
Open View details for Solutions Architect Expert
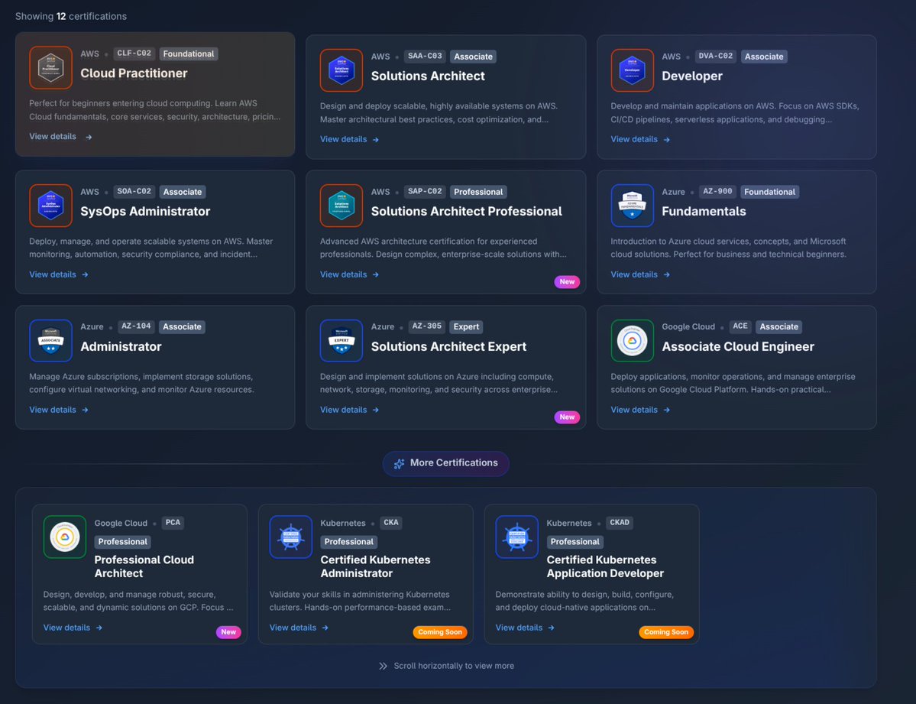pos(349,410)
